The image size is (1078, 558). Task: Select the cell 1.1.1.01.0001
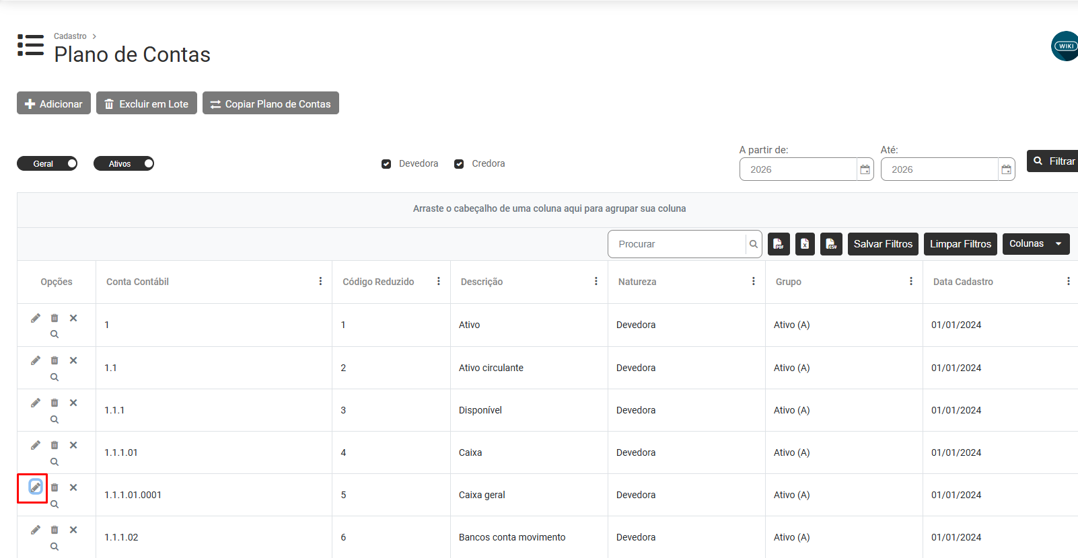(214, 495)
